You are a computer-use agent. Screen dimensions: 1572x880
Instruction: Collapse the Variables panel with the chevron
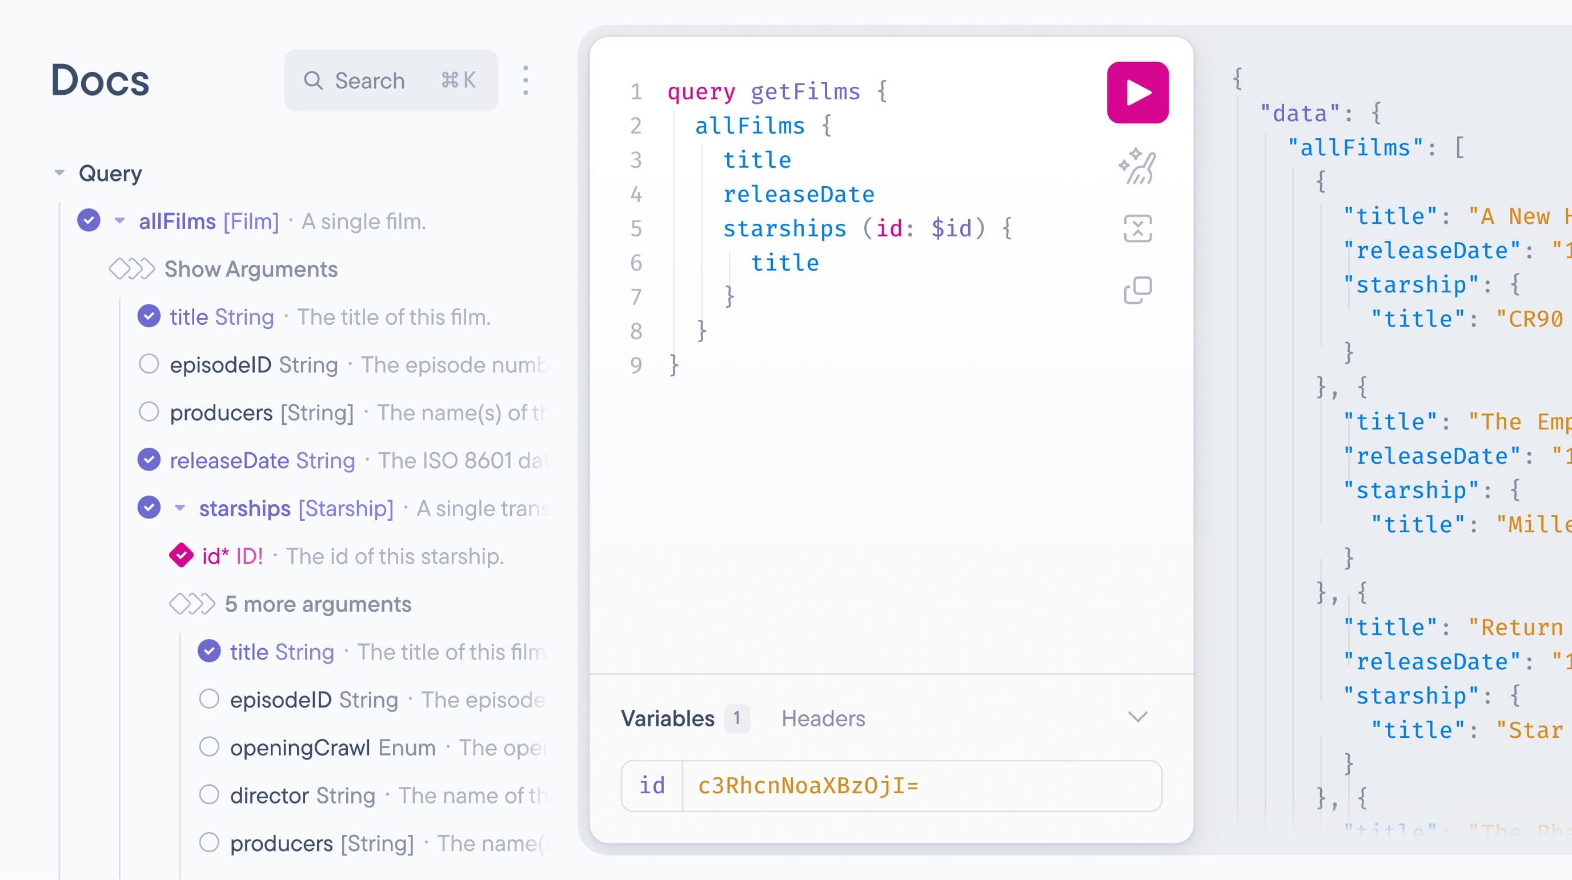tap(1137, 717)
